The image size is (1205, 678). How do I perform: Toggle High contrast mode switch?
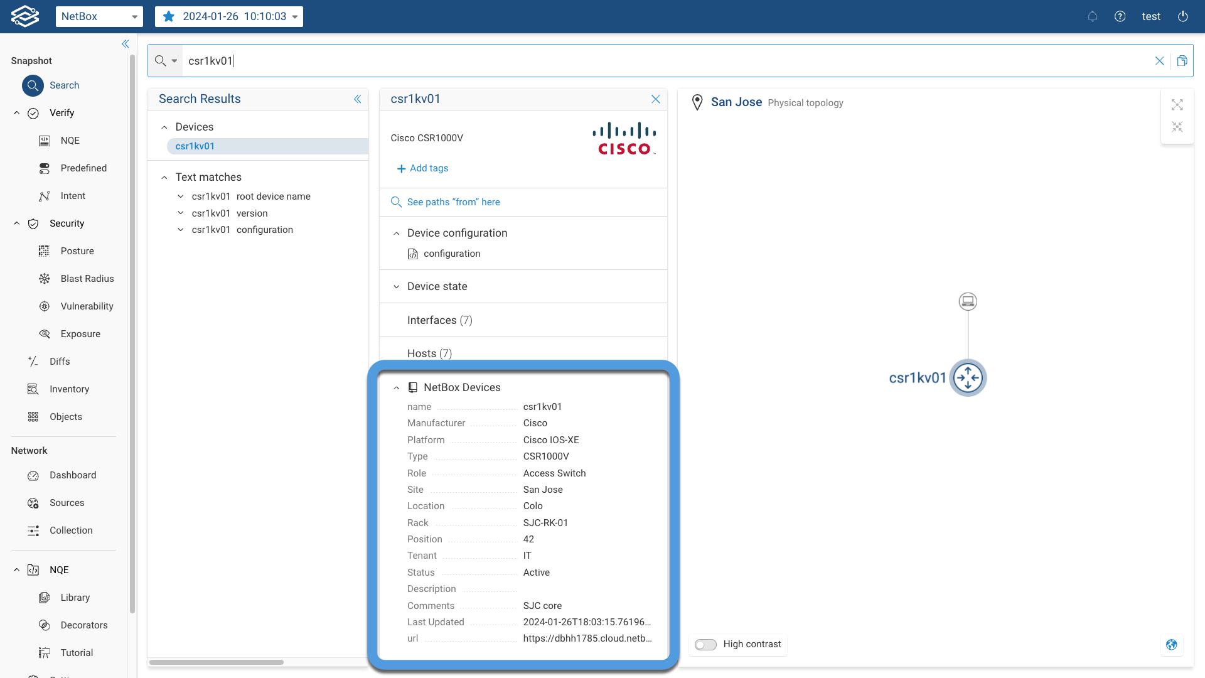point(704,644)
